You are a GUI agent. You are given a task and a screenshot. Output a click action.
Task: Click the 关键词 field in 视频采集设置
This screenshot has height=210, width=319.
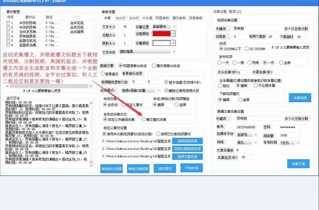pos(256,28)
